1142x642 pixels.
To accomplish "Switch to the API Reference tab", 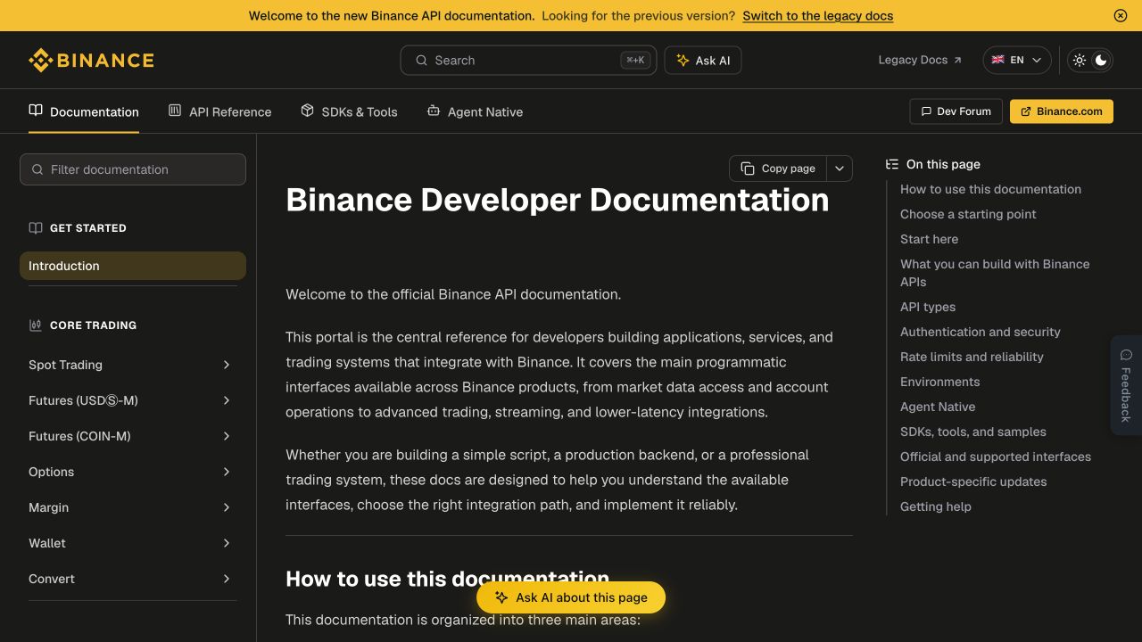I will pos(219,111).
